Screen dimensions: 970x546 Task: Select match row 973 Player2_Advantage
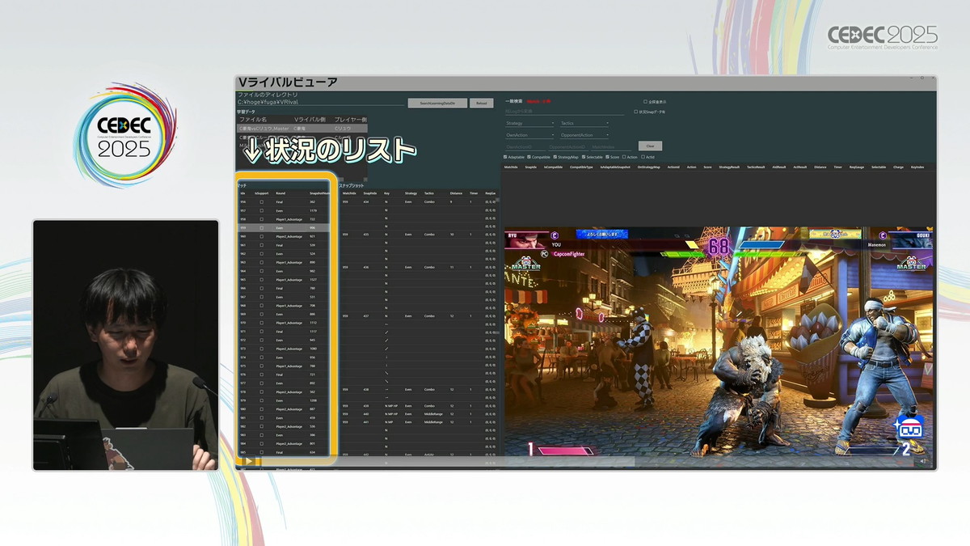(x=284, y=349)
